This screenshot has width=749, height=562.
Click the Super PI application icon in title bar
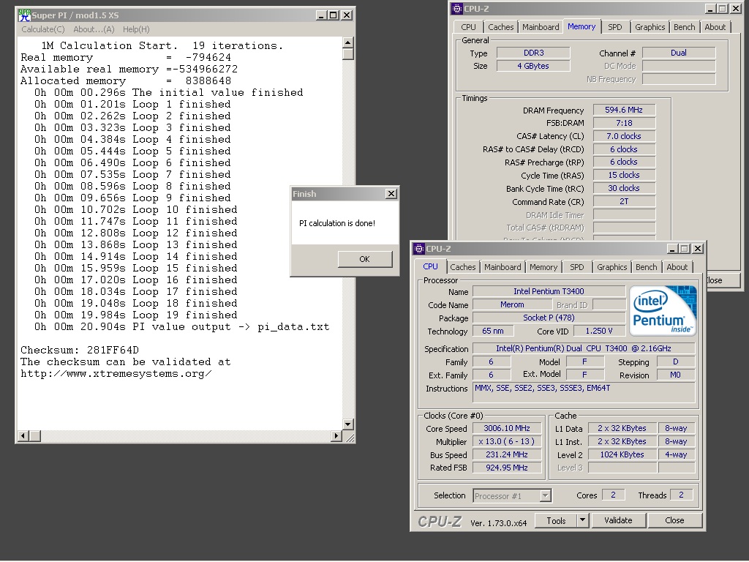click(x=24, y=15)
